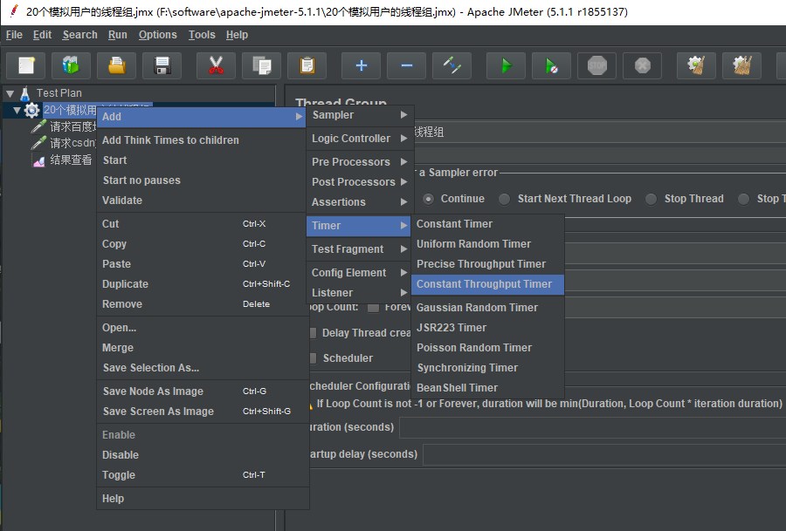The width and height of the screenshot is (786, 531).
Task: Expand the Listener submenu
Action: pos(360,293)
